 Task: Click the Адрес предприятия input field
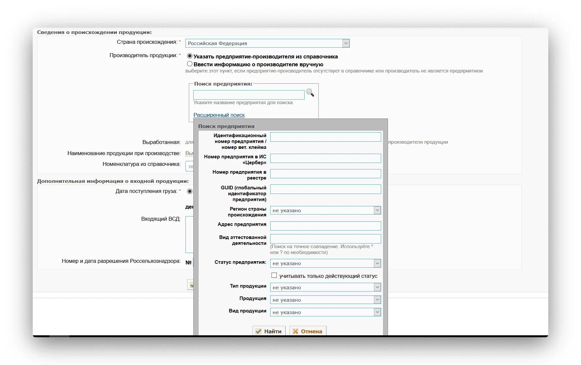[326, 226]
